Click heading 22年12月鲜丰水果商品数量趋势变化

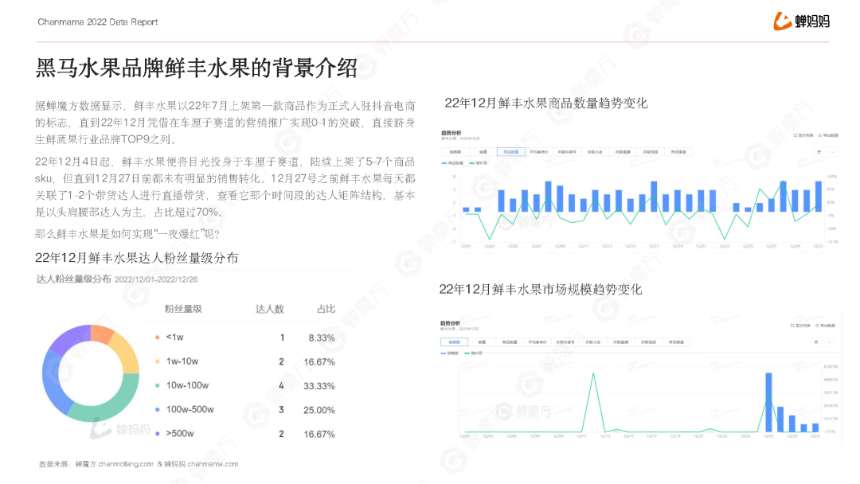pos(545,103)
